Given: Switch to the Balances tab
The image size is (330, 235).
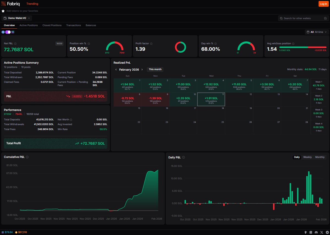Looking at the screenshot, I should pos(91,25).
